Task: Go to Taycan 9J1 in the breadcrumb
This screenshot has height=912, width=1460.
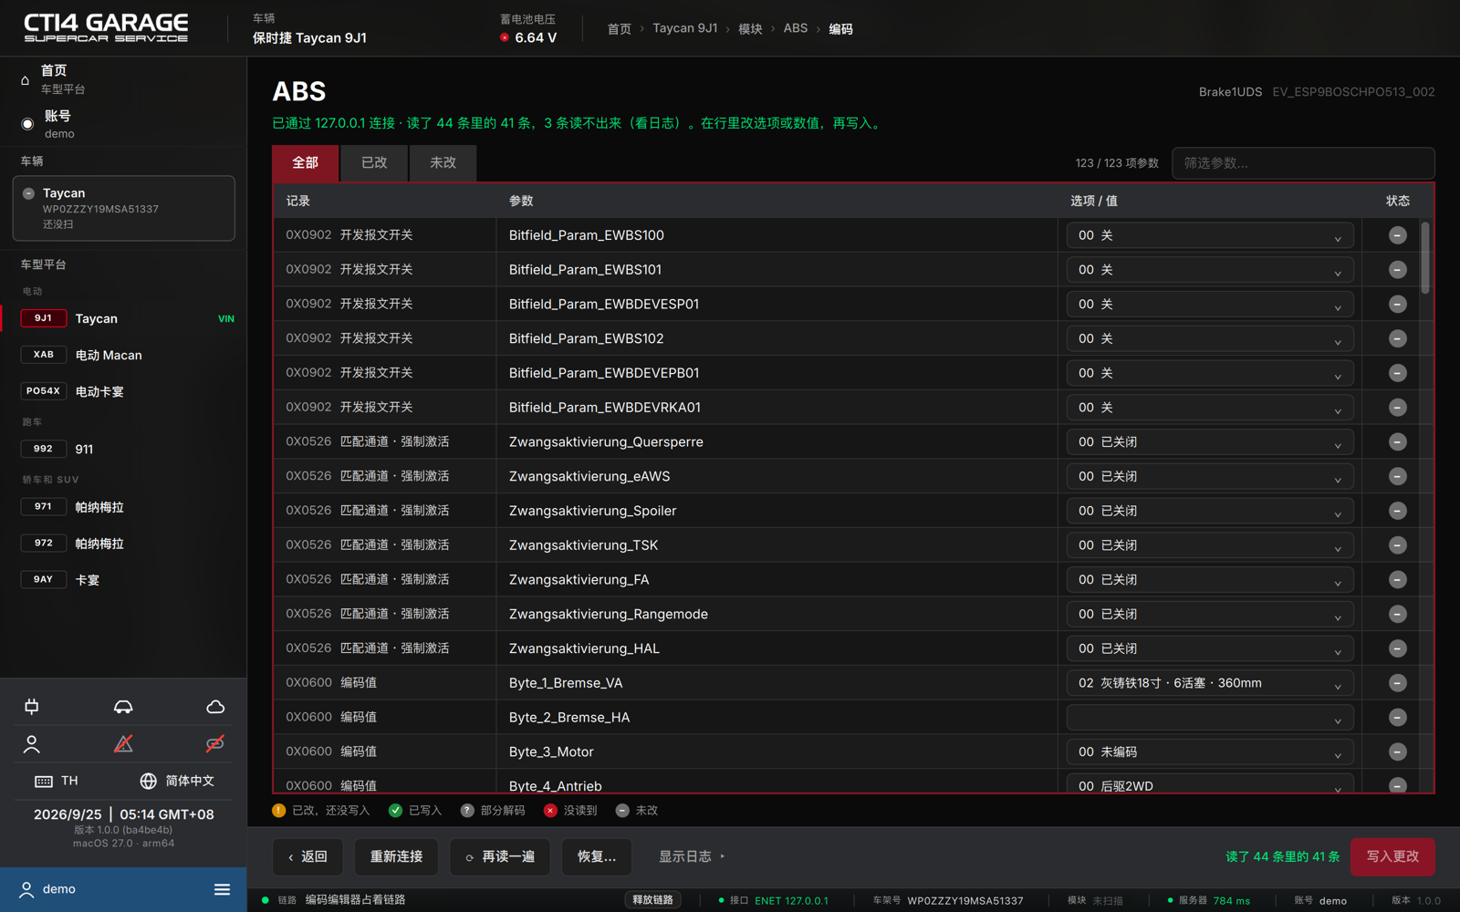Action: 684,29
